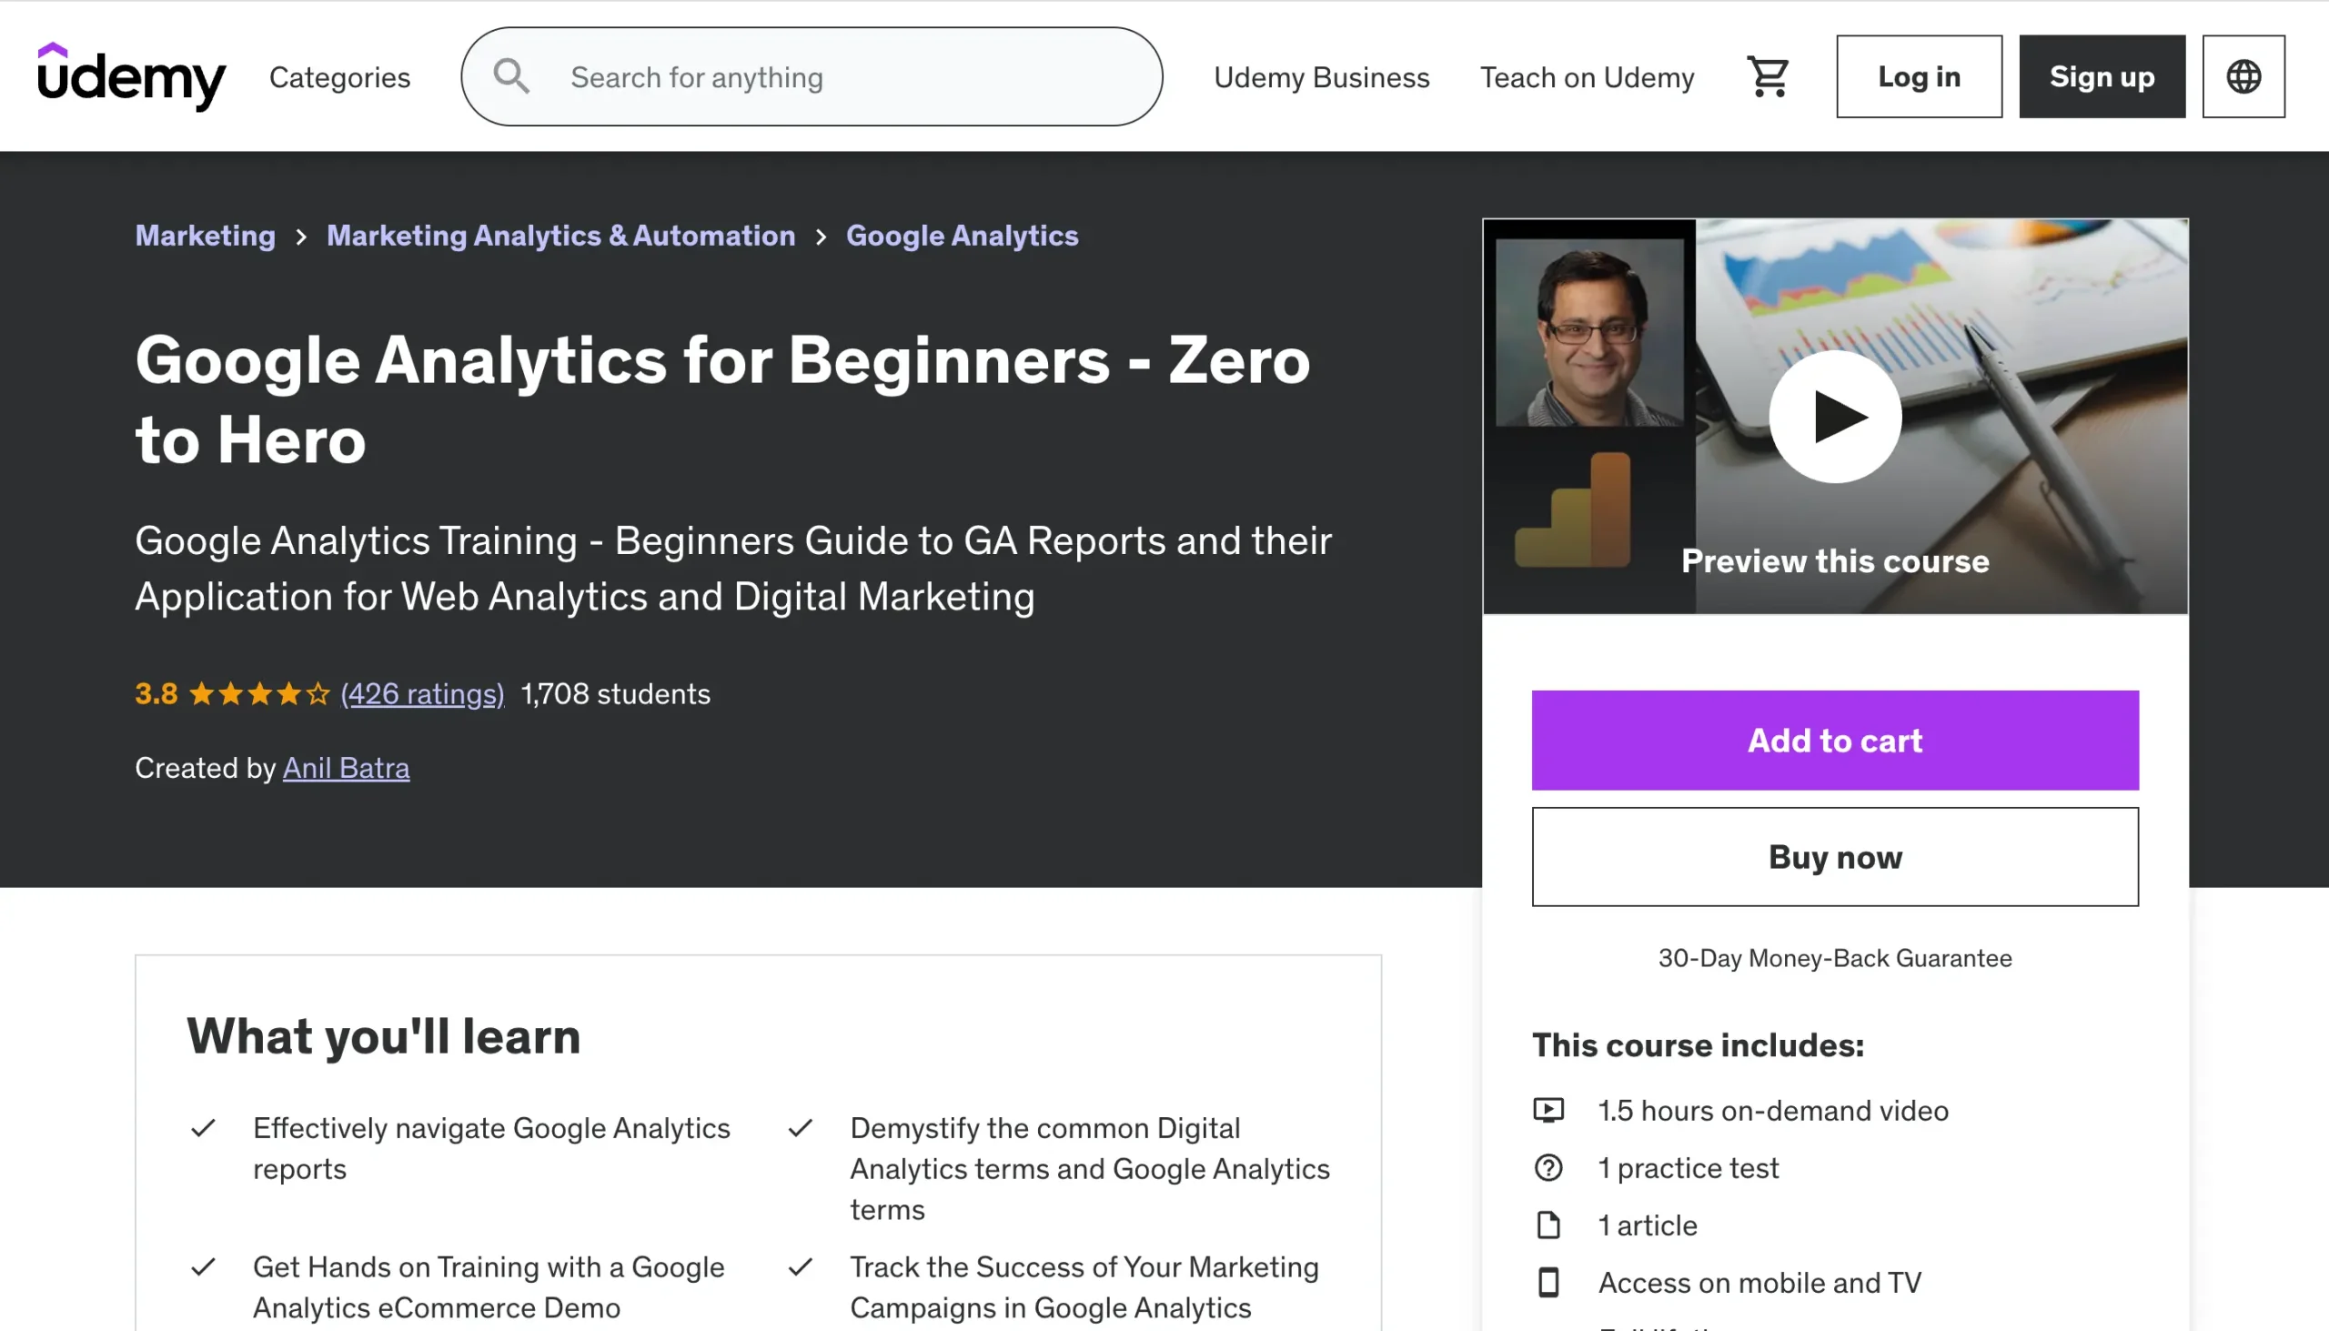
Task: Play the course preview video
Action: click(x=1834, y=417)
